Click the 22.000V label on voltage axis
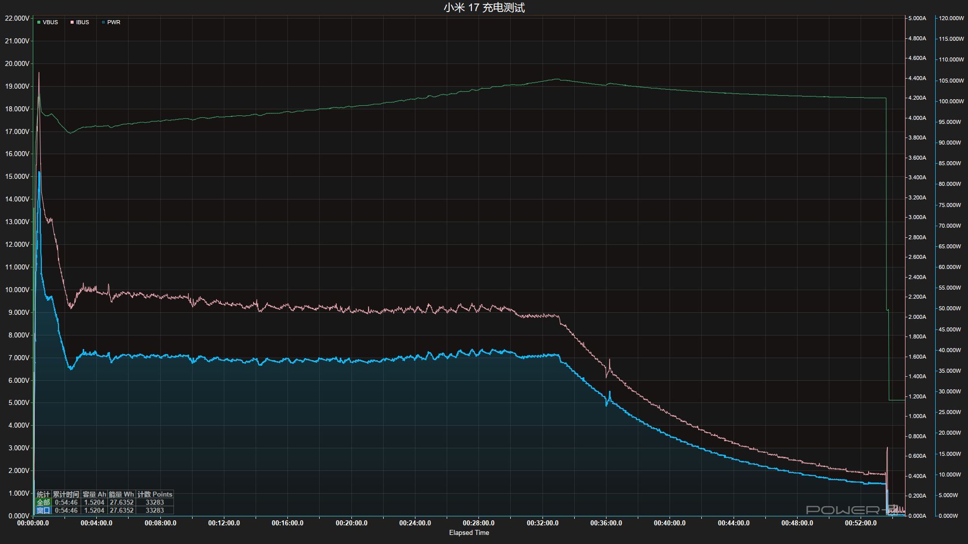968x544 pixels. pos(17,18)
